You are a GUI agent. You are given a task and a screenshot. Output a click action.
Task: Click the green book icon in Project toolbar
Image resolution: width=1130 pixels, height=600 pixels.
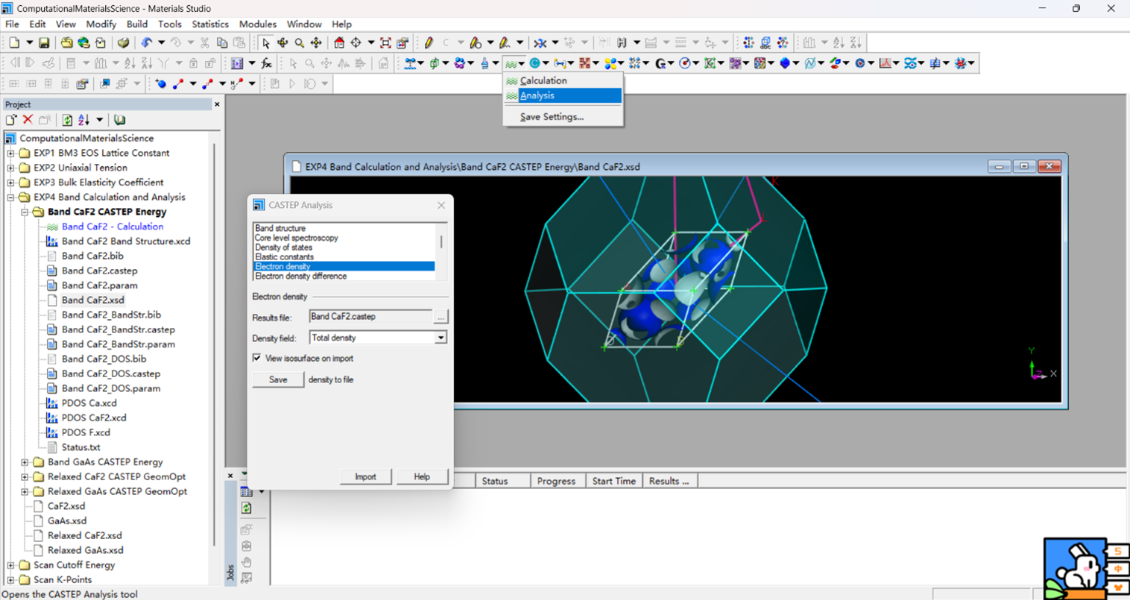pos(119,120)
